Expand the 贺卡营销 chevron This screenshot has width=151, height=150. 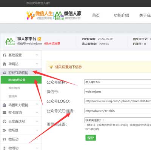[37, 112]
